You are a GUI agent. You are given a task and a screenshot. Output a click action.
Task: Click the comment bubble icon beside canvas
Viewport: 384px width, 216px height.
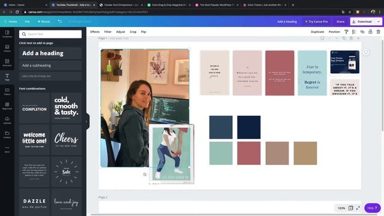click(366, 52)
